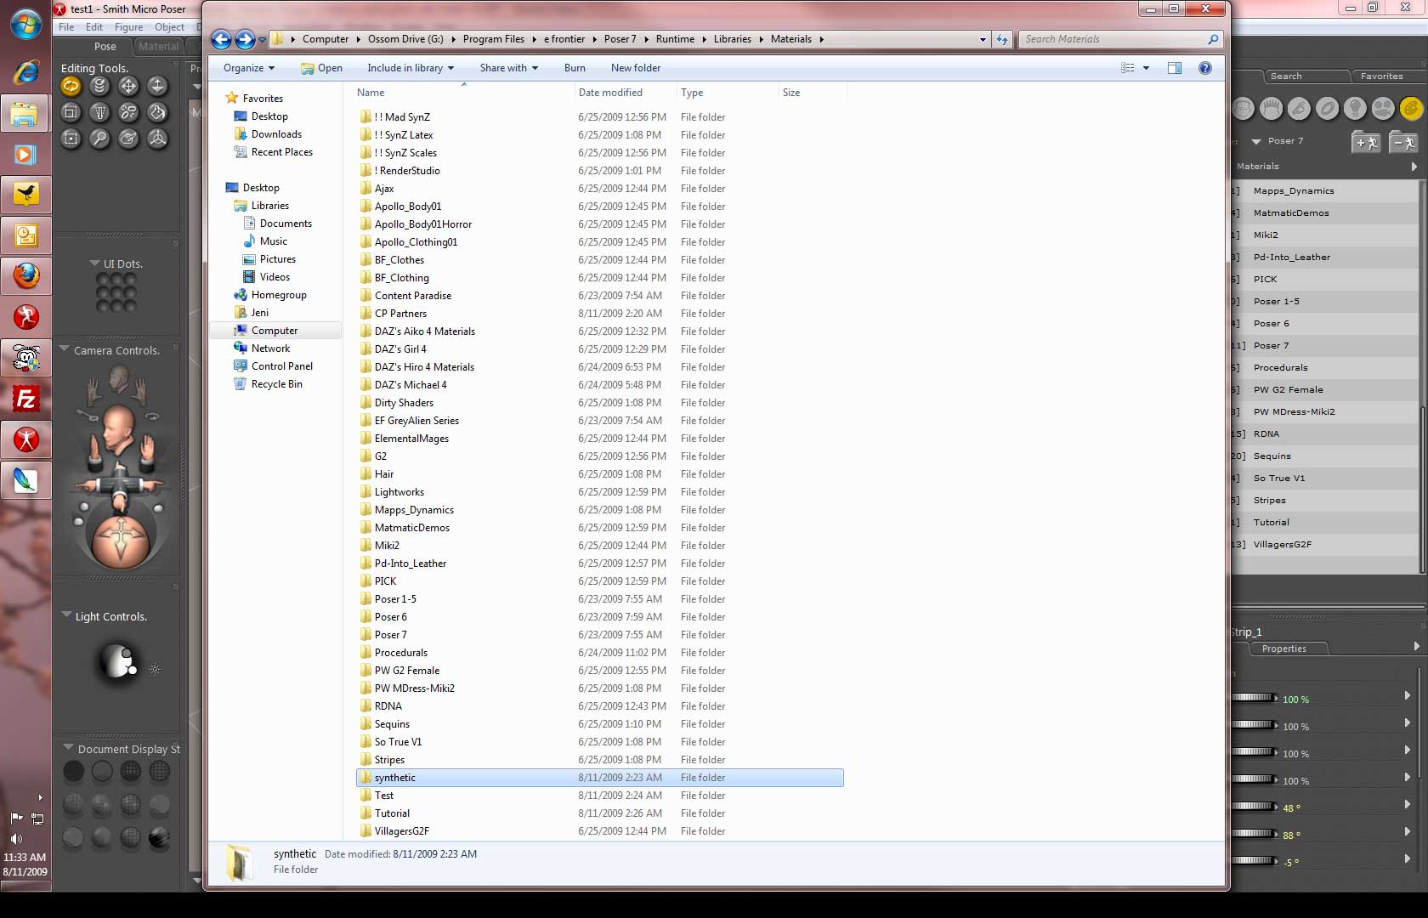This screenshot has height=918, width=1428.
Task: Open FileZilla from the taskbar
Action: (25, 399)
